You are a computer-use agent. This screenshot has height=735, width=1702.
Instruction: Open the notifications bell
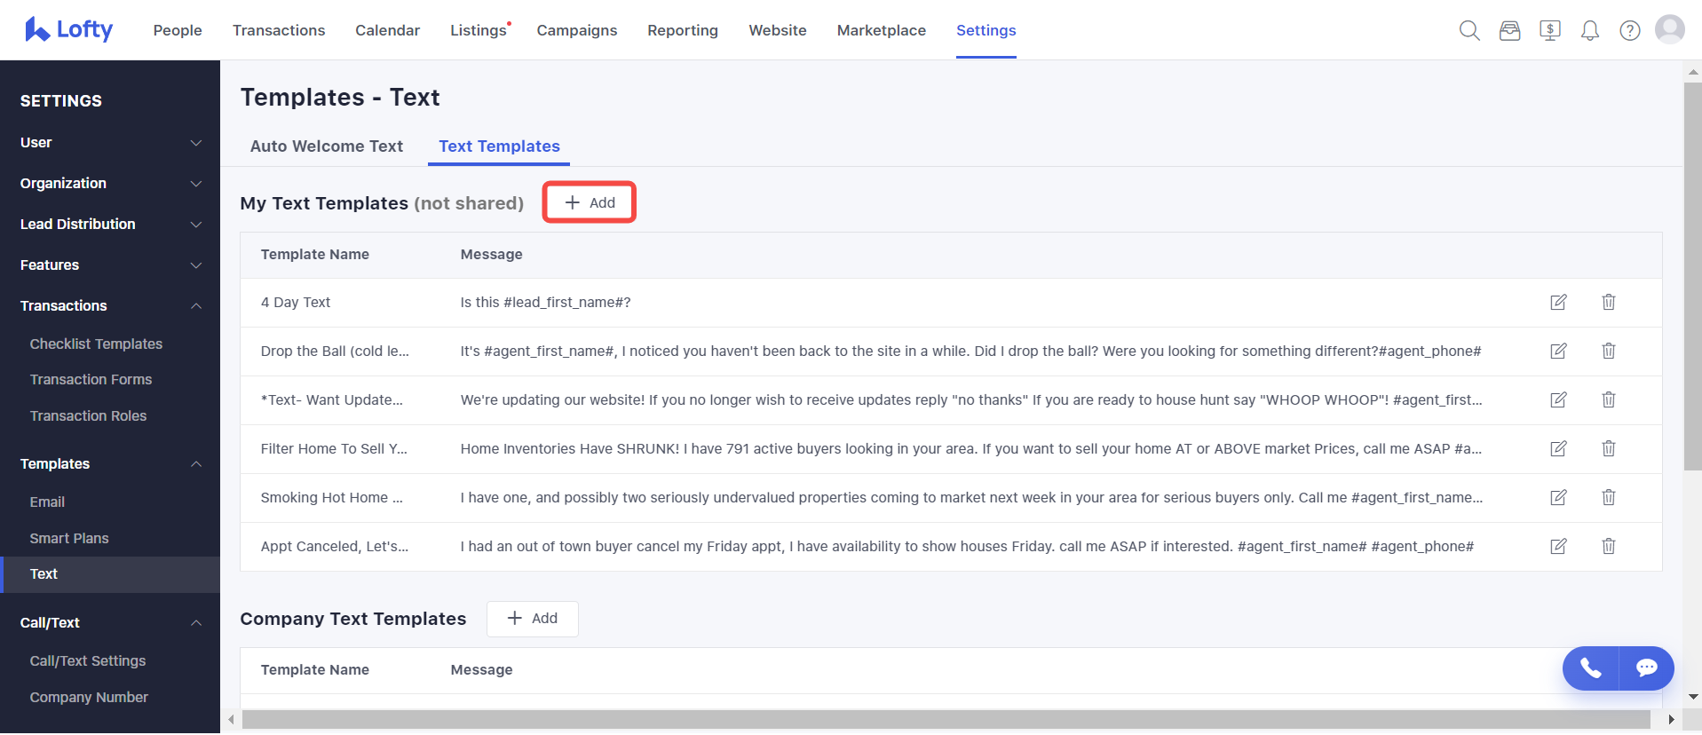pos(1590,30)
